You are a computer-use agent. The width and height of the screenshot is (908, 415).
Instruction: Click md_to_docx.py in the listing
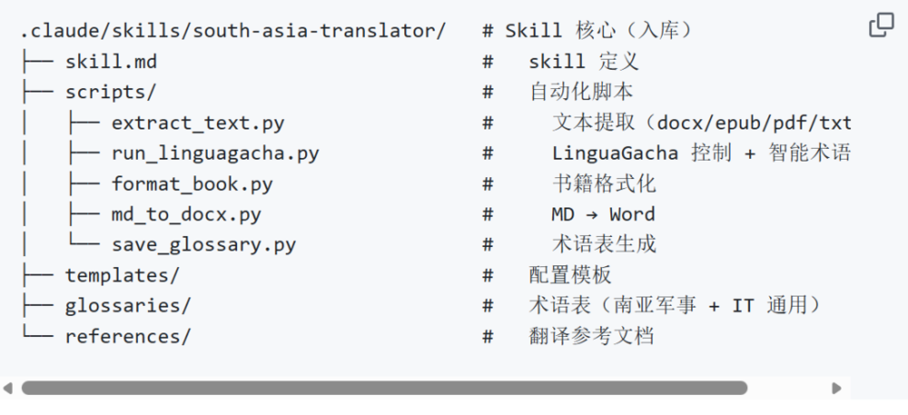click(186, 214)
